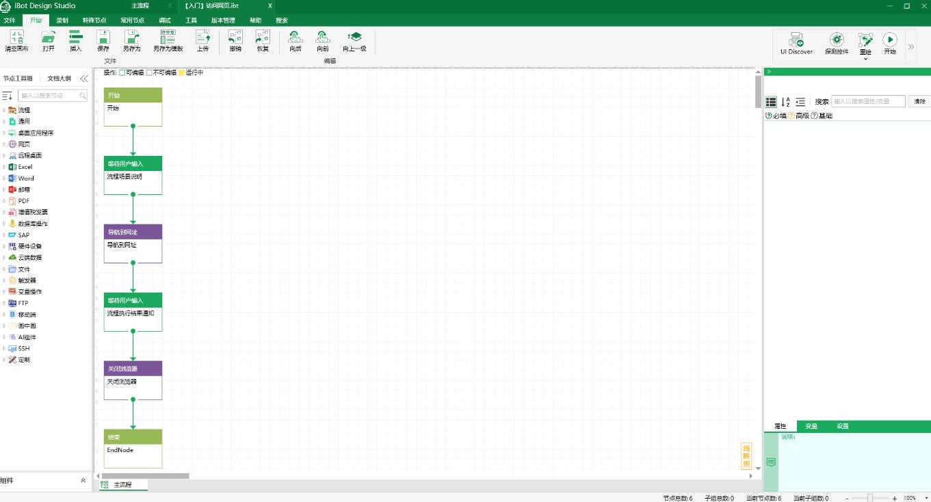931x502 pixels.
Task: Click the 探测控件 detect control icon
Action: pos(836,40)
